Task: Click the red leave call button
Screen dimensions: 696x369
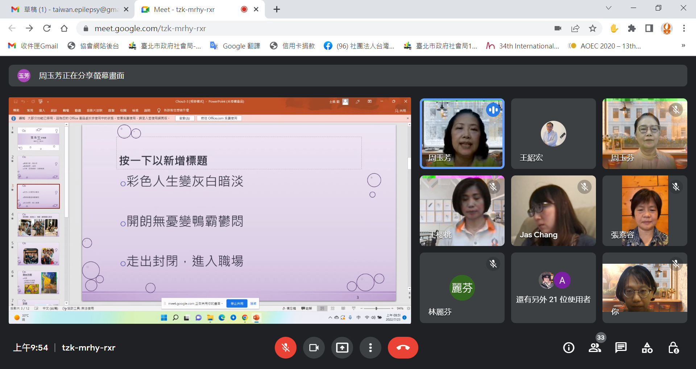Action: click(x=403, y=348)
